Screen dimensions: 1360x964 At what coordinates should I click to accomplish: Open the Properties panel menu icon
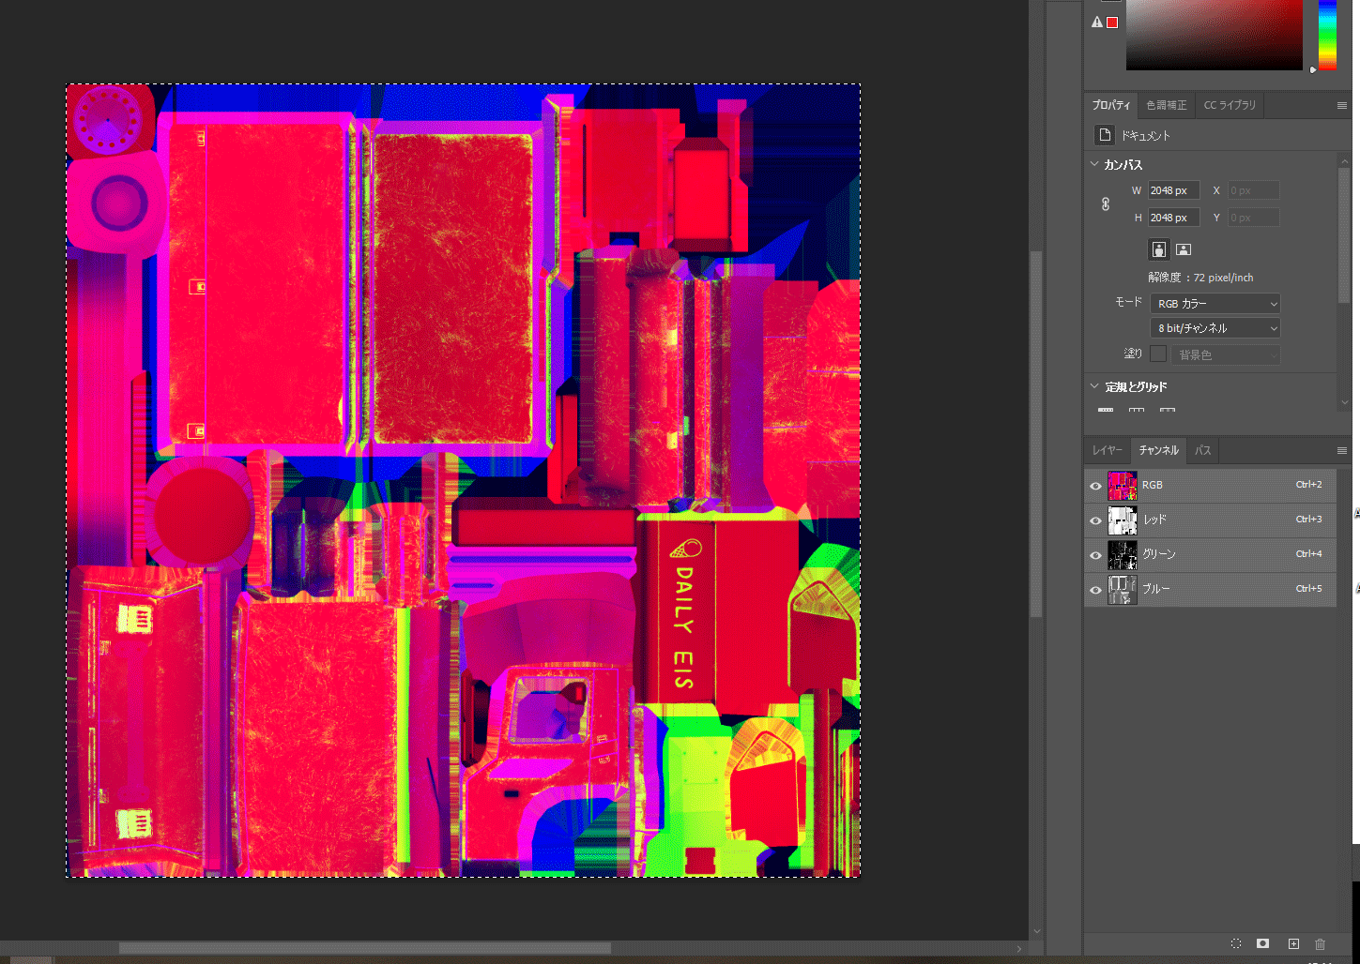pos(1341,105)
